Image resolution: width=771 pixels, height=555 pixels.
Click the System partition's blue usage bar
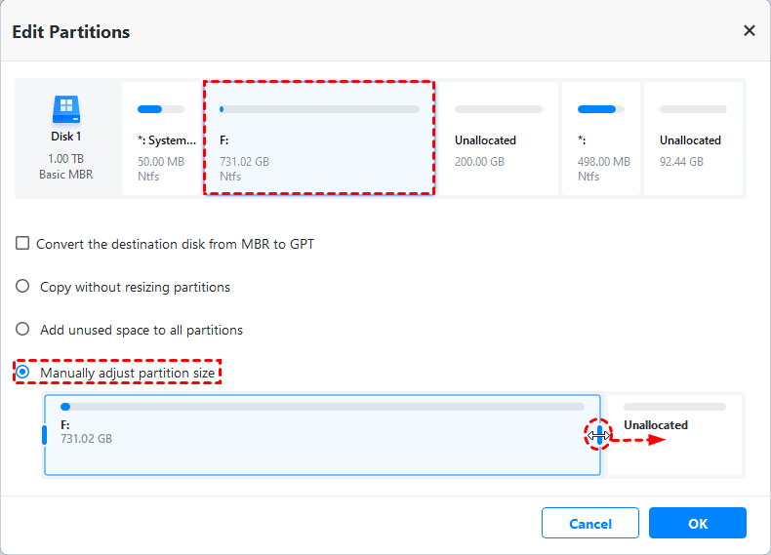(x=150, y=109)
